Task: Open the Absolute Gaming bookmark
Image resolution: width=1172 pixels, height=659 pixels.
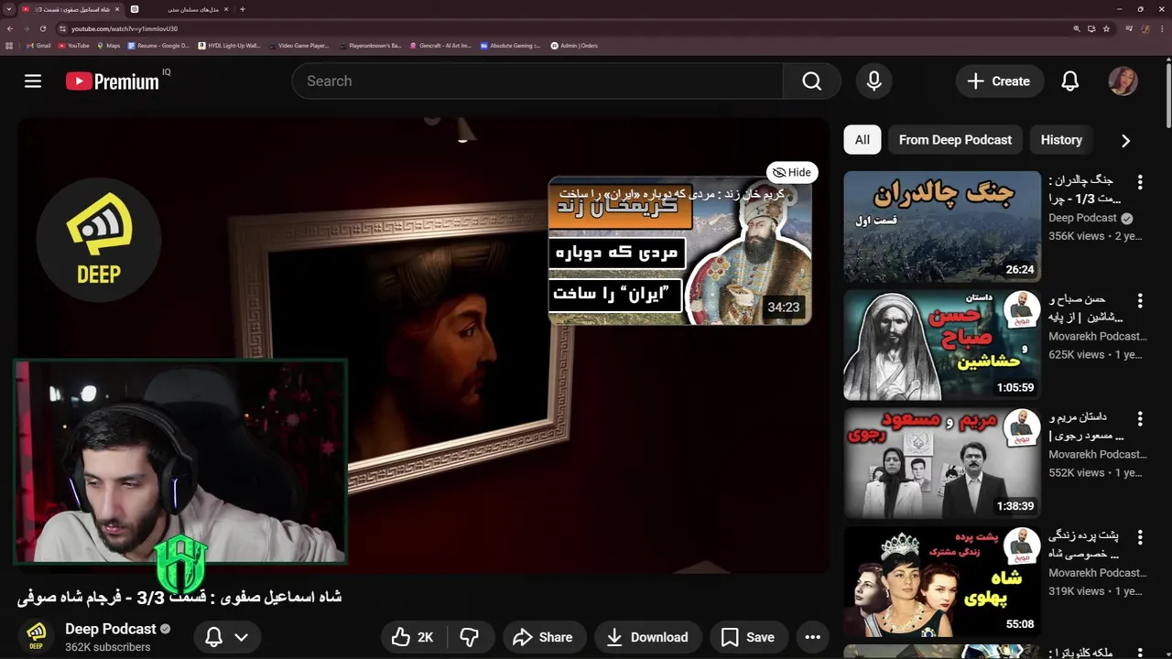Action: coord(511,45)
